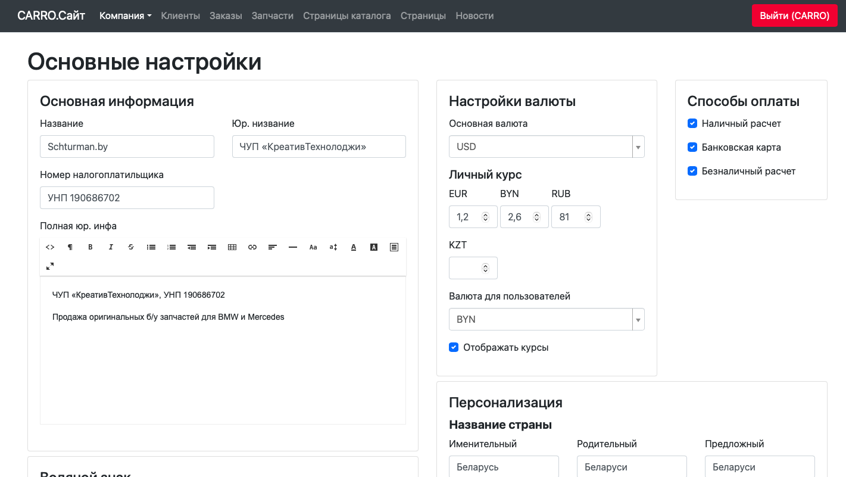Uncheck the Наличный расчет payment option
This screenshot has width=846, height=477.
click(x=692, y=123)
